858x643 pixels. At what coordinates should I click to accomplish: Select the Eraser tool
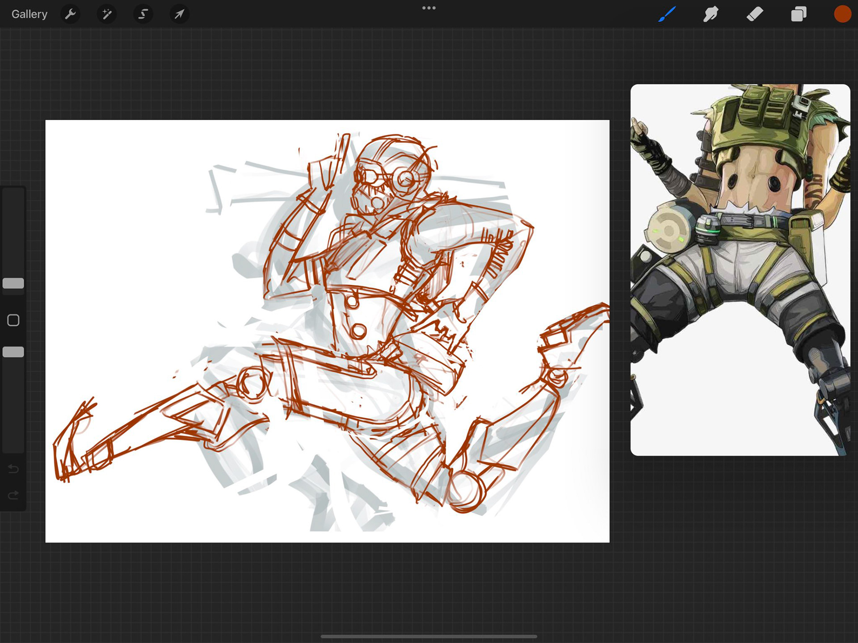[755, 14]
